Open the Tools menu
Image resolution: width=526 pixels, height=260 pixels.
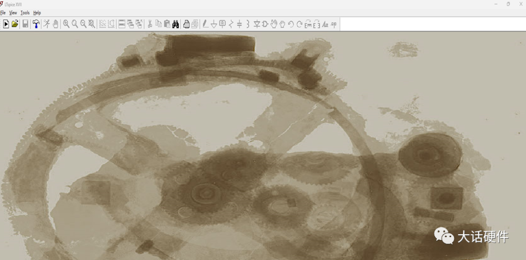tap(25, 13)
